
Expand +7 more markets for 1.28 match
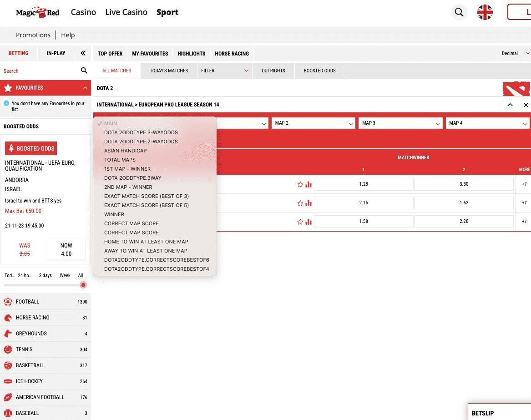tap(524, 184)
